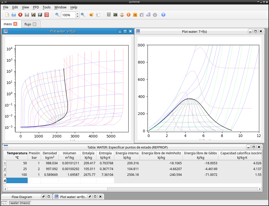Decrease zoom with the spinbox down arrow
Image resolution: width=269 pixels, height=206 pixels.
pos(77,16)
